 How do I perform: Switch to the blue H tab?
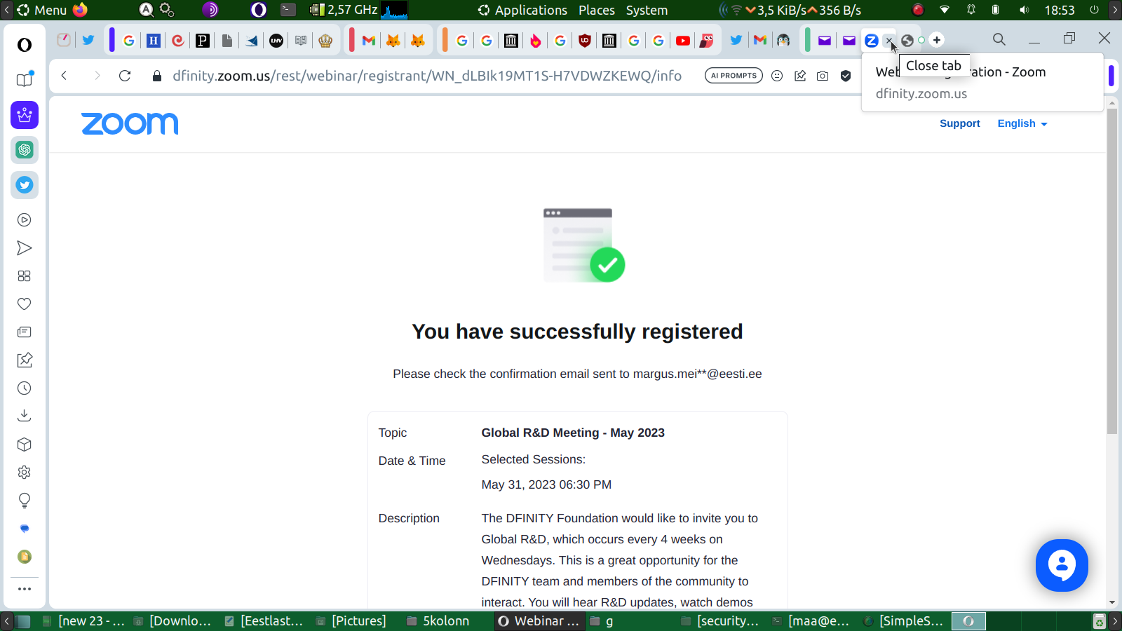[154, 41]
